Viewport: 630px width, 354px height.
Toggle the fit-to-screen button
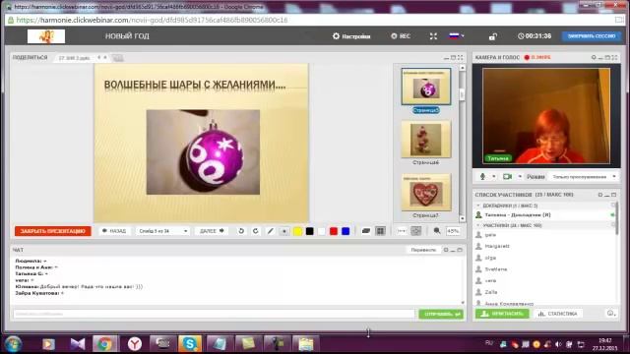coord(416,231)
